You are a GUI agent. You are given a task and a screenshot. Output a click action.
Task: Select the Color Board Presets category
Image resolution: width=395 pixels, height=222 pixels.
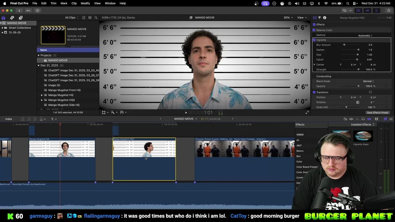click(x=307, y=167)
